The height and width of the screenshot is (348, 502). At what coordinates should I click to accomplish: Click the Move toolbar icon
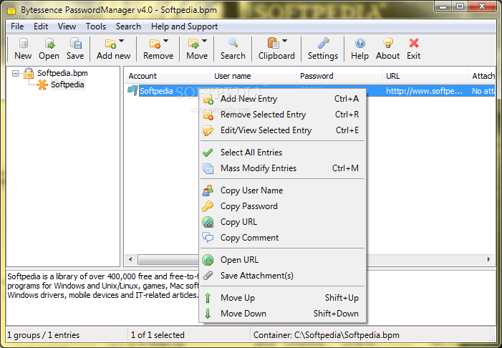193,44
